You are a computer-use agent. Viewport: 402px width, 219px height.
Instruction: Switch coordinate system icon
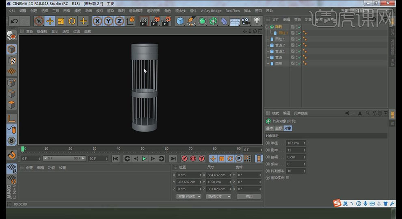tap(130, 21)
